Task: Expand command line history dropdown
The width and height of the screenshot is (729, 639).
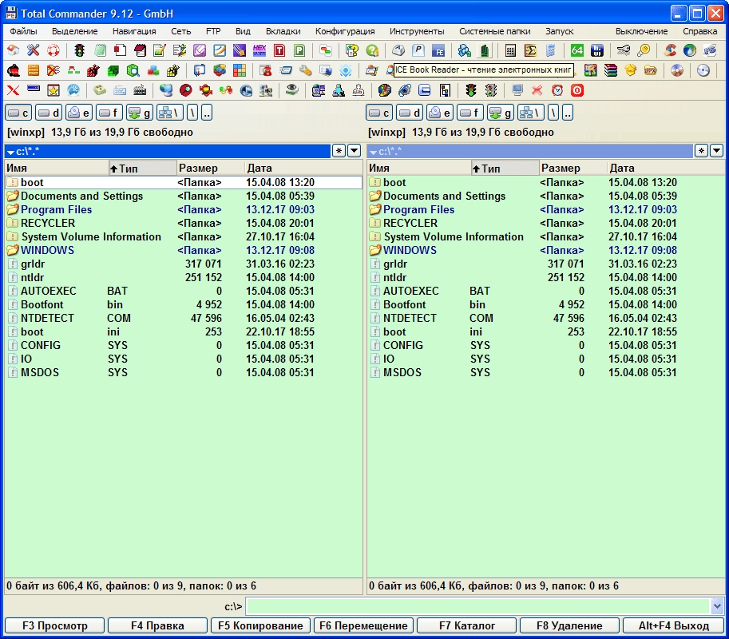Action: pyautogui.click(x=717, y=606)
